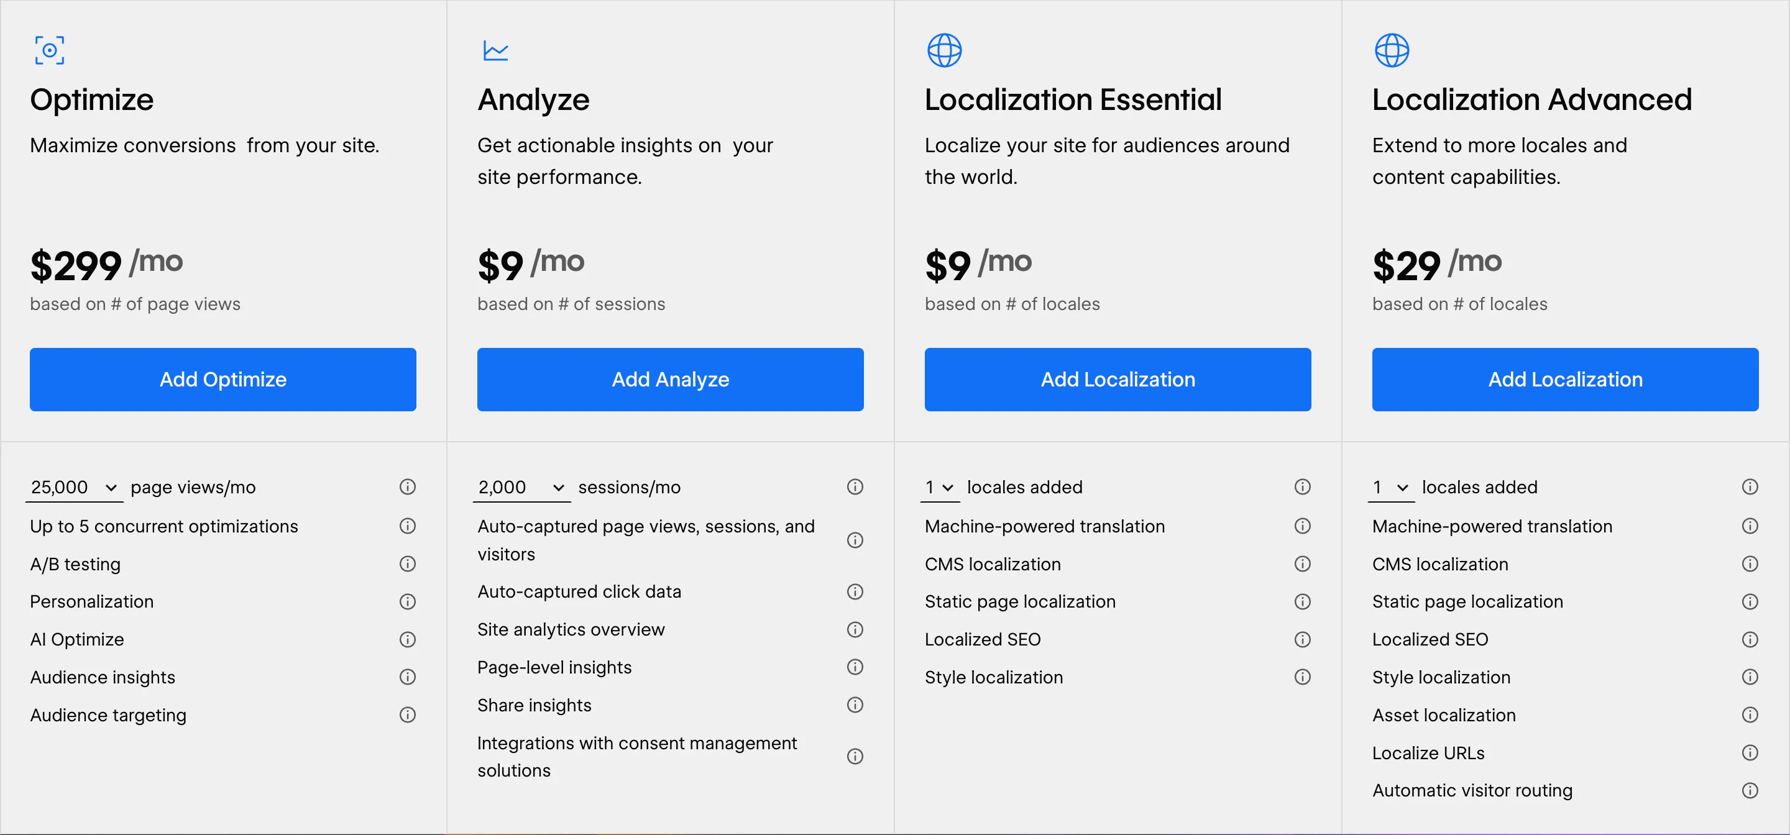Click the Analyze chart icon

pos(496,51)
